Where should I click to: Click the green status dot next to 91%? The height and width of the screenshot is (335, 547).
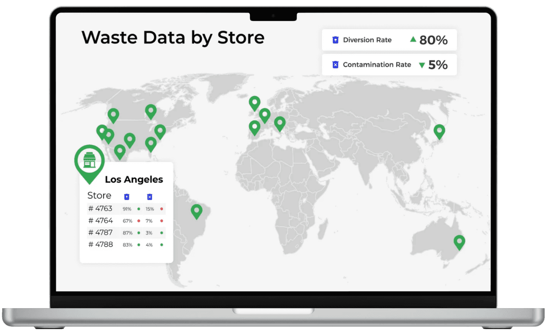click(139, 209)
